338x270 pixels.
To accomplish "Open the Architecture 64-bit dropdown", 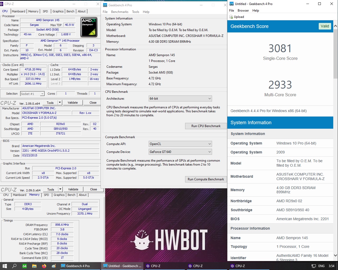I will (180, 98).
